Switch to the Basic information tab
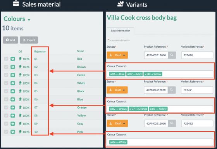 pyautogui.click(x=121, y=31)
